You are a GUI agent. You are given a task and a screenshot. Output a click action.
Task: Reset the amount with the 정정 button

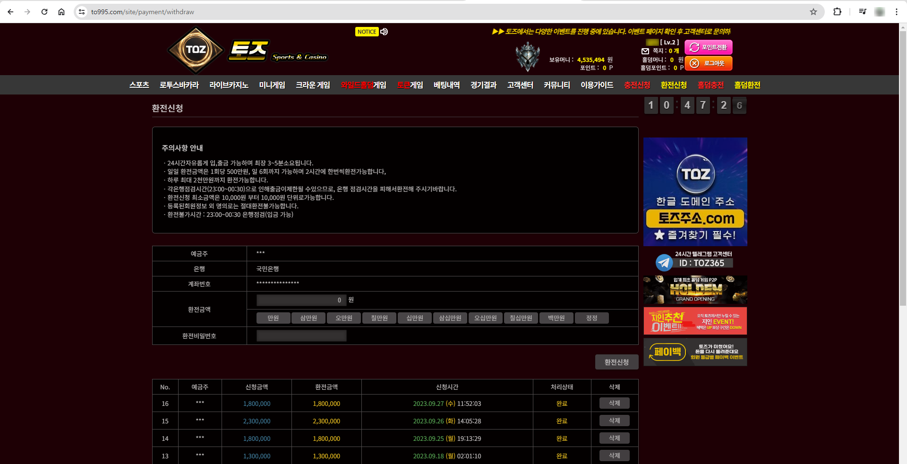pyautogui.click(x=592, y=318)
